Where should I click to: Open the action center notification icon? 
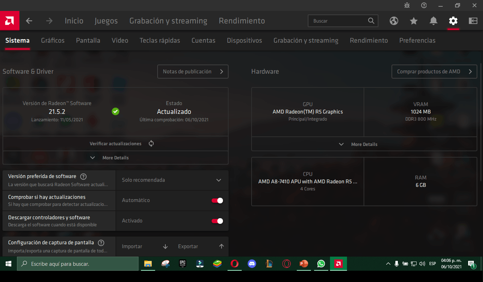(x=471, y=264)
